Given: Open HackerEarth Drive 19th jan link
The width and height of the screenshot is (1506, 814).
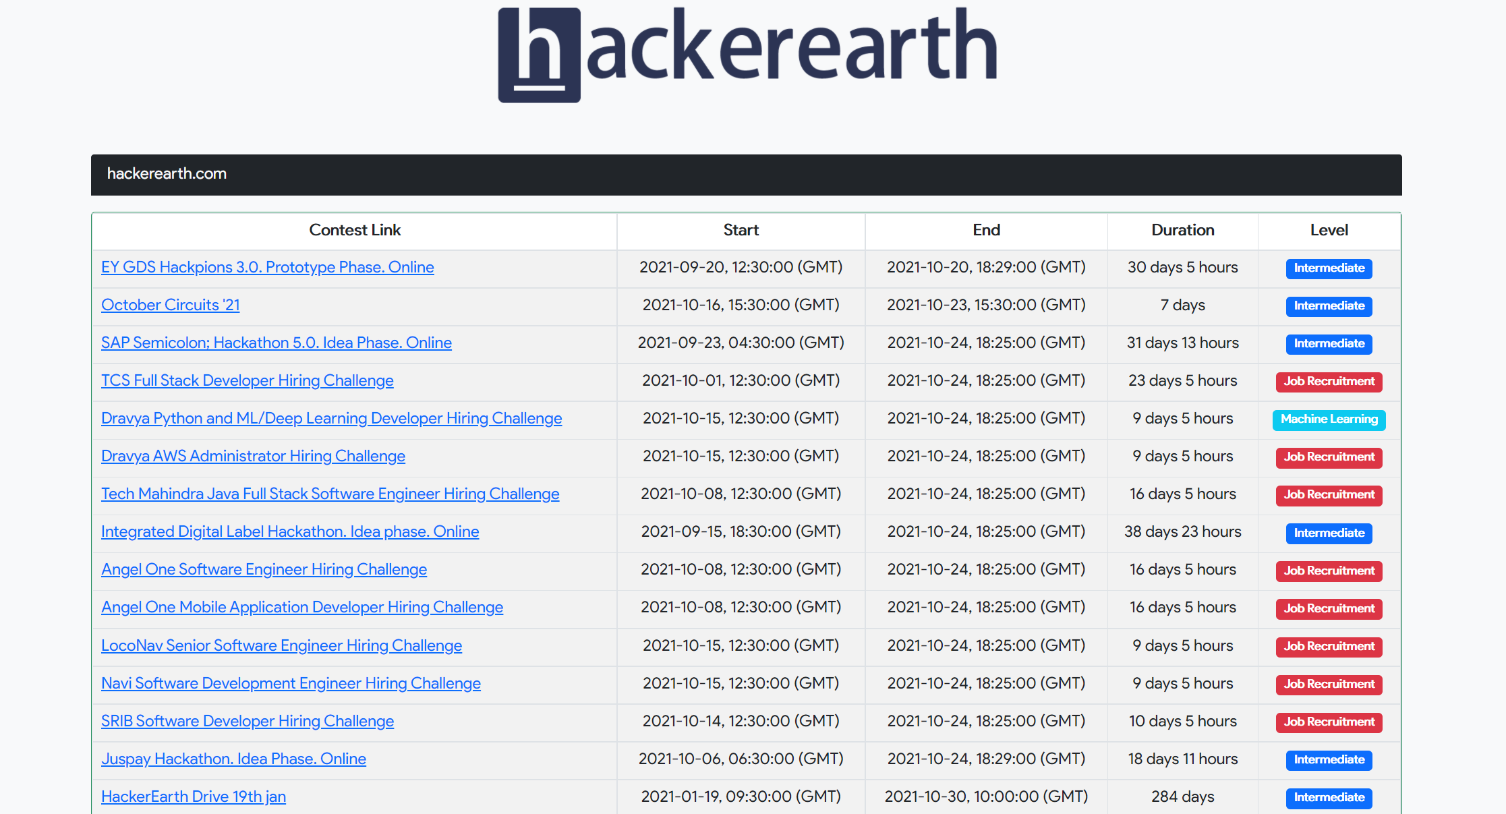Looking at the screenshot, I should (x=193, y=796).
